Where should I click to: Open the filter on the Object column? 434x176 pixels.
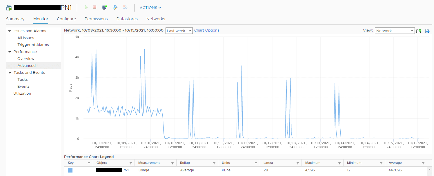(130, 163)
